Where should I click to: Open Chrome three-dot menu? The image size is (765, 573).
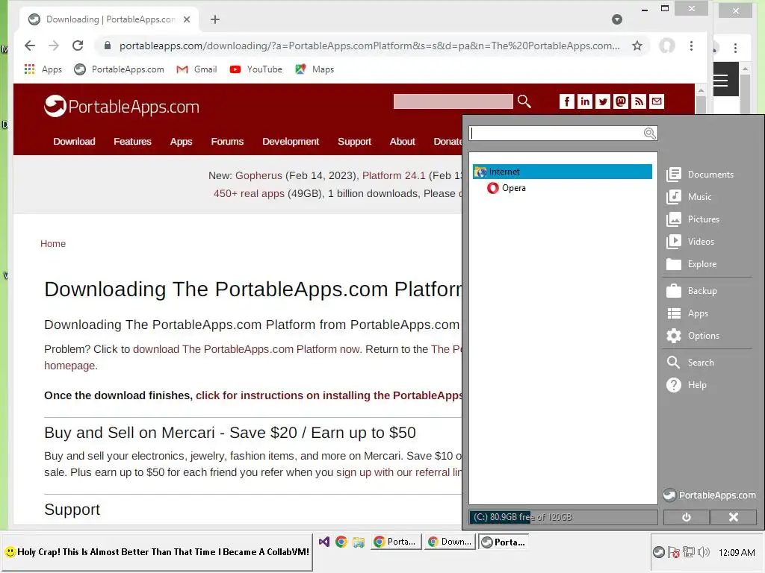point(691,46)
